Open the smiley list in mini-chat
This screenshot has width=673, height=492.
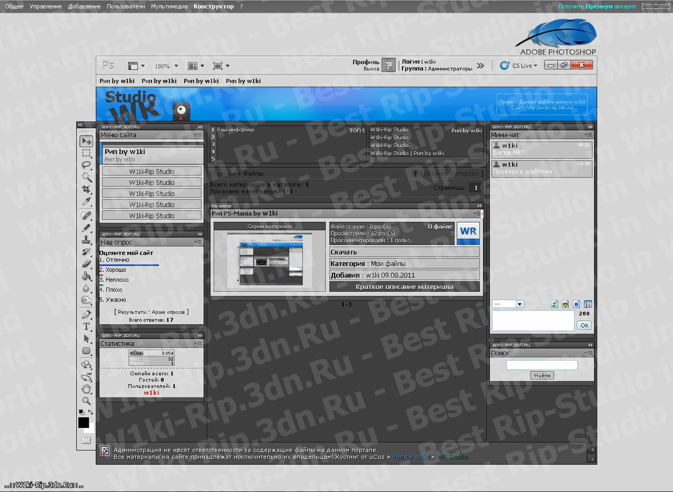tap(565, 304)
